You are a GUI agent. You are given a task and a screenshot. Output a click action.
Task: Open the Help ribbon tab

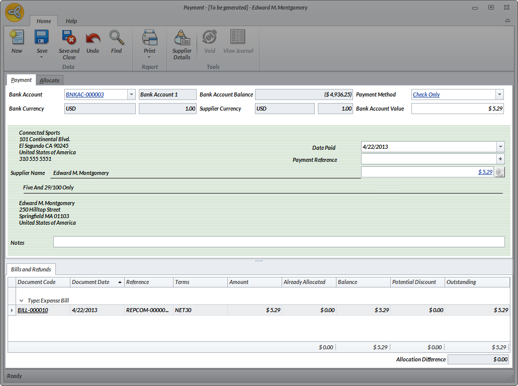click(x=71, y=21)
